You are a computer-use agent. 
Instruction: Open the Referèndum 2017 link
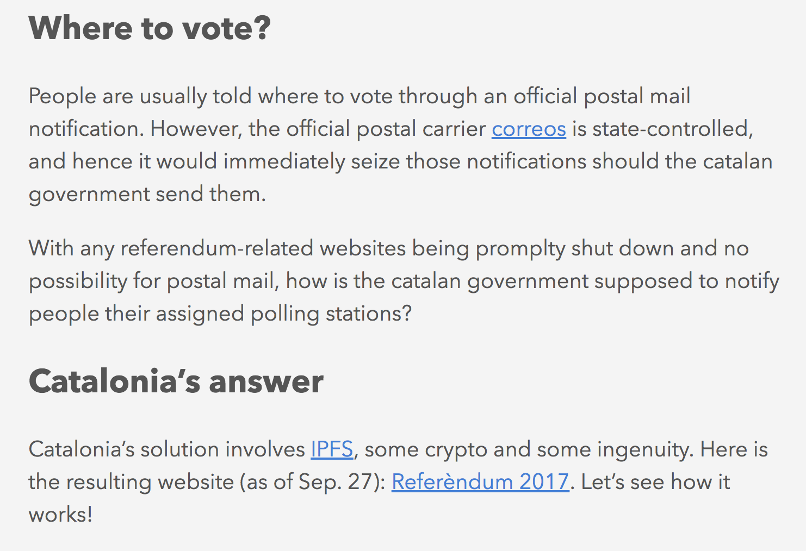[480, 483]
